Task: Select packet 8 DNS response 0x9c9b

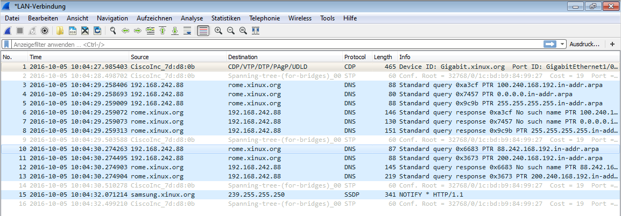Action: [x=310, y=131]
